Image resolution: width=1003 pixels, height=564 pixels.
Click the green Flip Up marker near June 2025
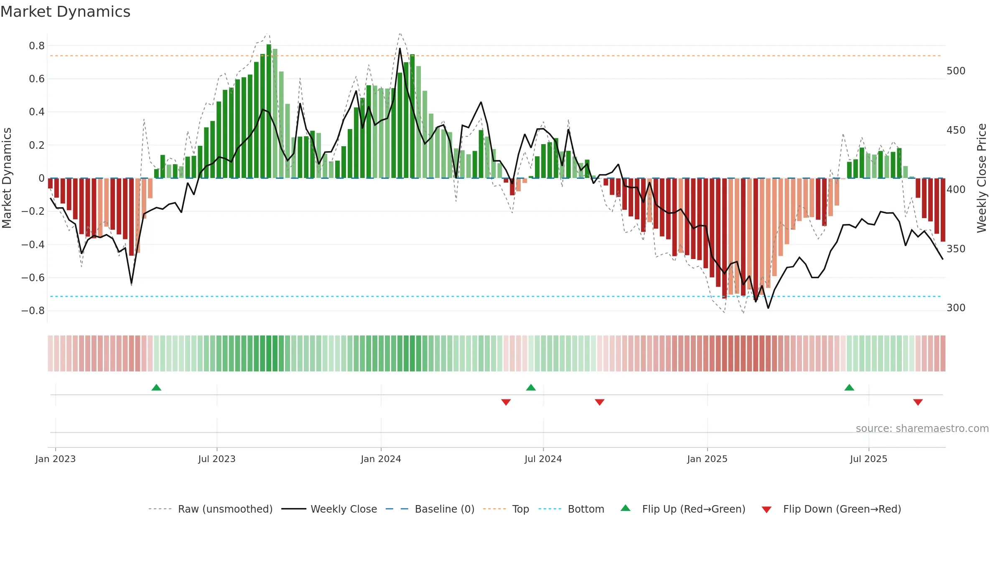click(849, 387)
